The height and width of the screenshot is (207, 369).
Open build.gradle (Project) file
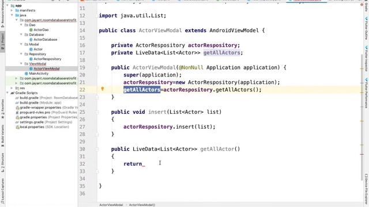coord(46,98)
